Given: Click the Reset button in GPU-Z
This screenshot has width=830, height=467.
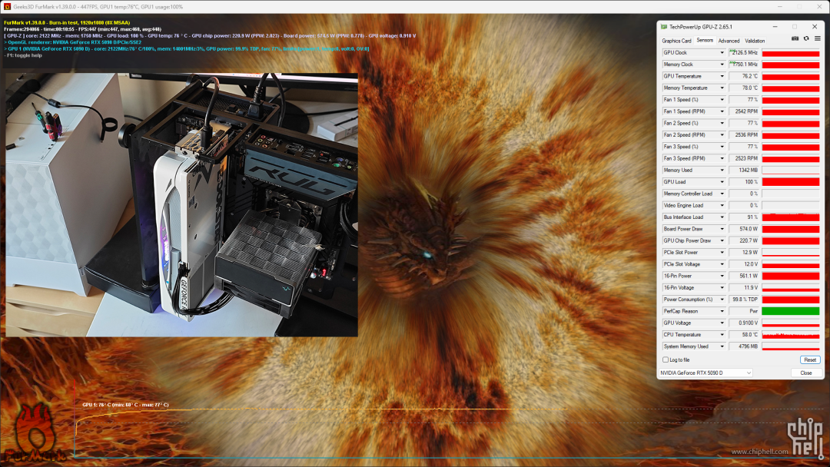Looking at the screenshot, I should pos(810,359).
